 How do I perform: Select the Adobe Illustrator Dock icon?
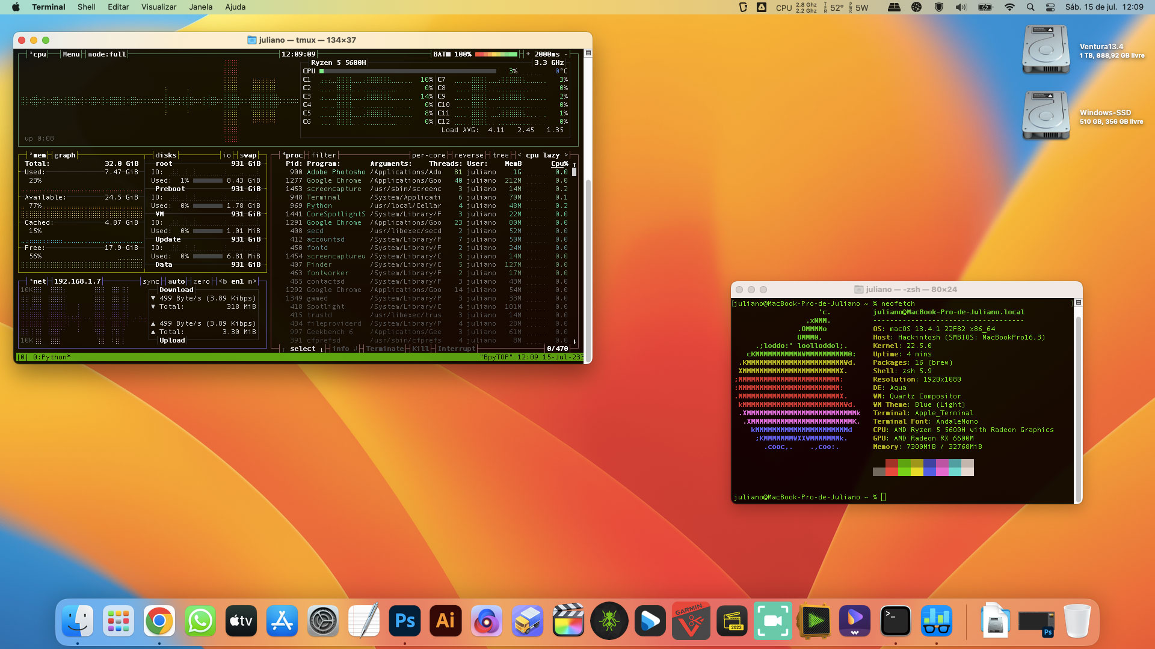[x=445, y=621]
